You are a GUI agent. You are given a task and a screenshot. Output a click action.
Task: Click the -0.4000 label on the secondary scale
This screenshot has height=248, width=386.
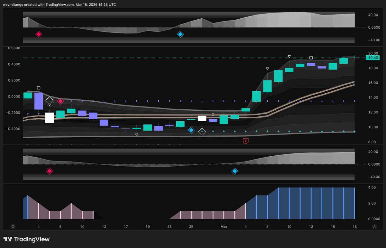point(13,129)
